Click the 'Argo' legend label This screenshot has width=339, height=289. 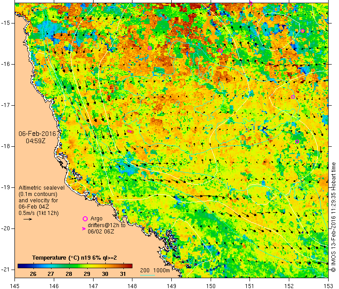point(96,219)
